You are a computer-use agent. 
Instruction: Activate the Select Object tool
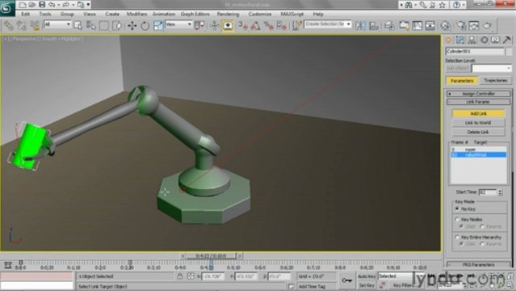pyautogui.click(x=78, y=25)
